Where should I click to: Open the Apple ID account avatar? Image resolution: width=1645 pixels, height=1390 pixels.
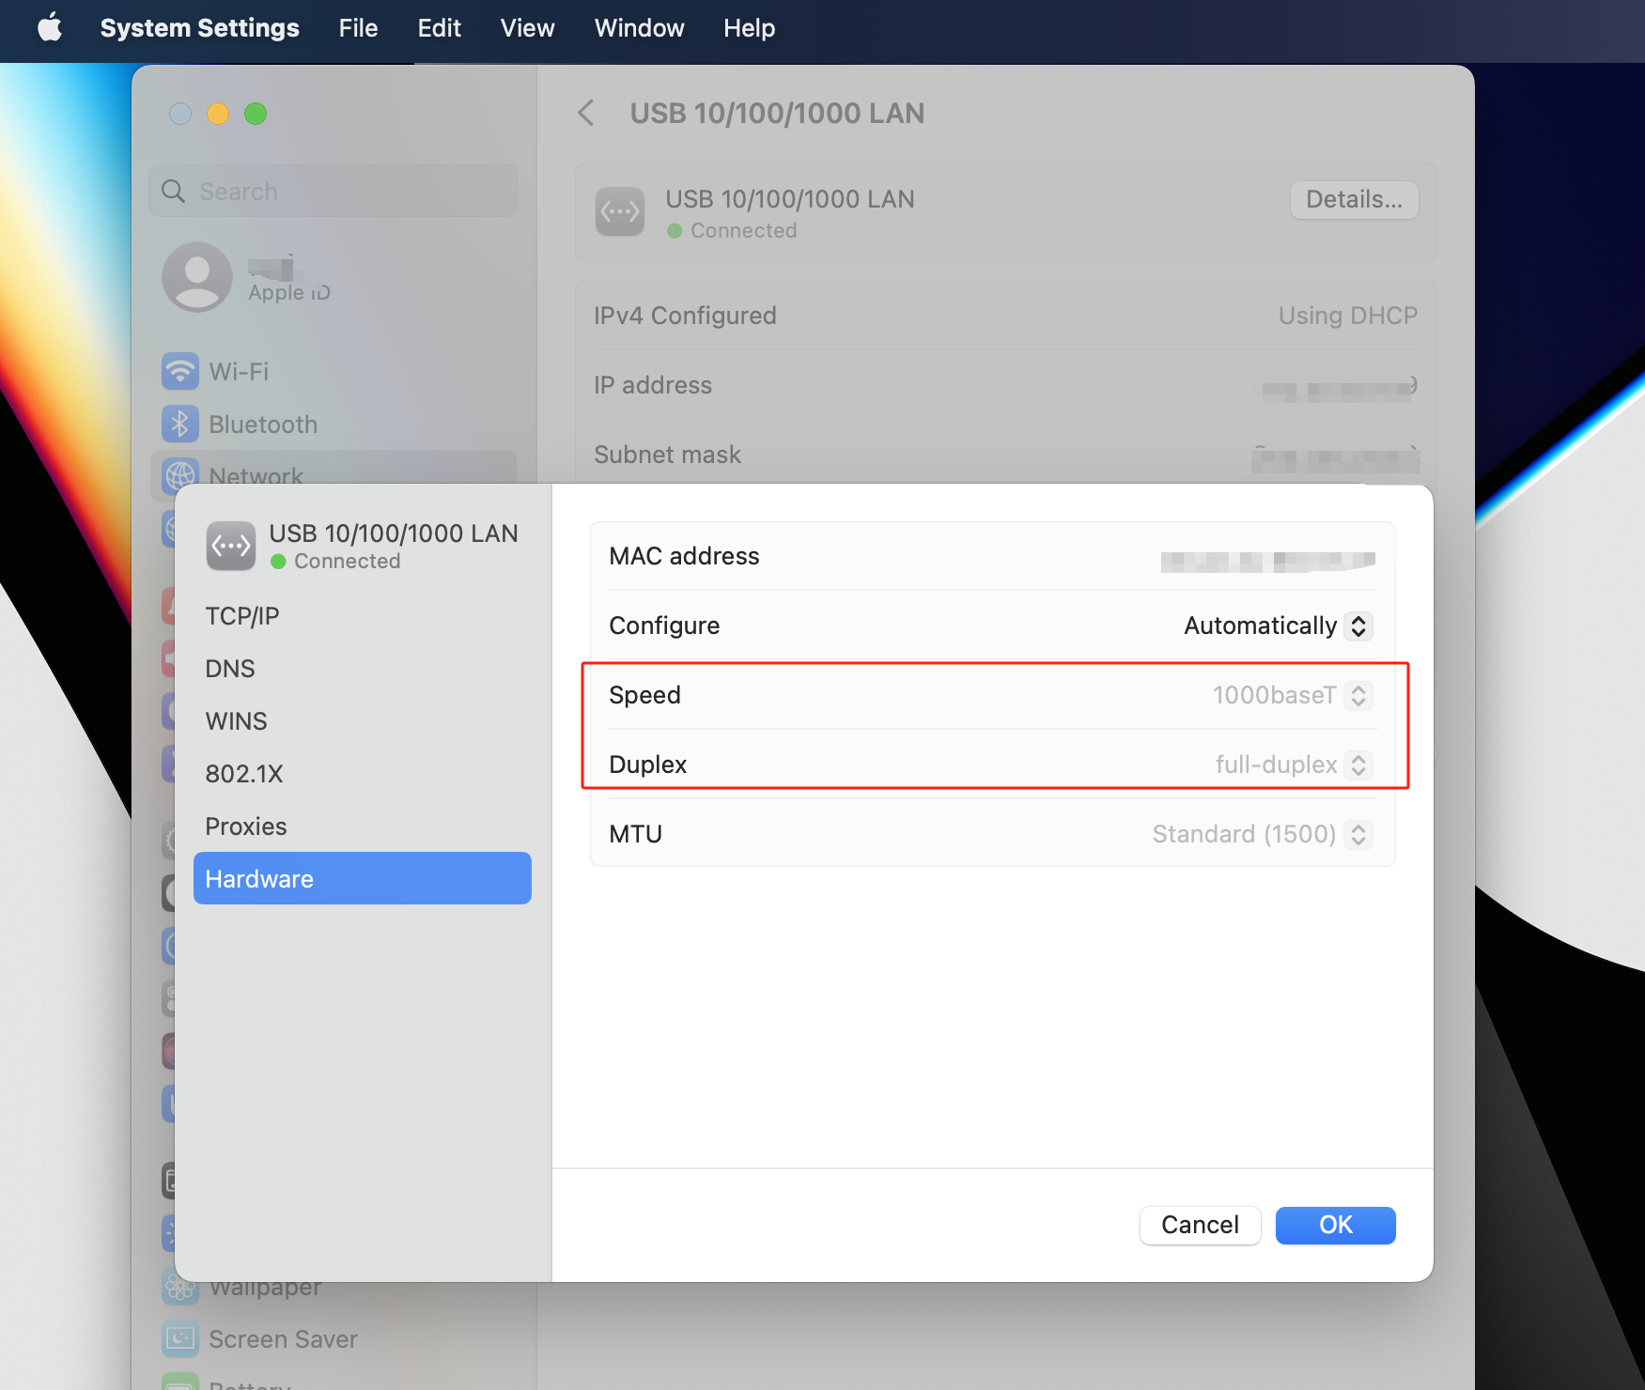(x=197, y=277)
